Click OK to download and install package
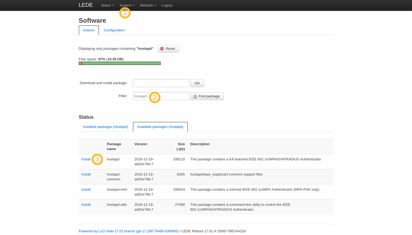The image size is (412, 235). tap(197, 83)
